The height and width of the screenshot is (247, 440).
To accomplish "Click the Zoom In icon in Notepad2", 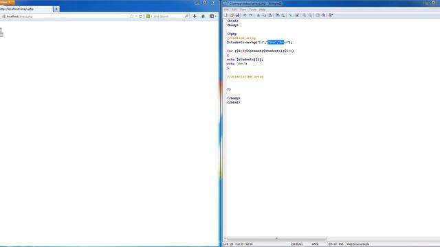I will (304, 15).
